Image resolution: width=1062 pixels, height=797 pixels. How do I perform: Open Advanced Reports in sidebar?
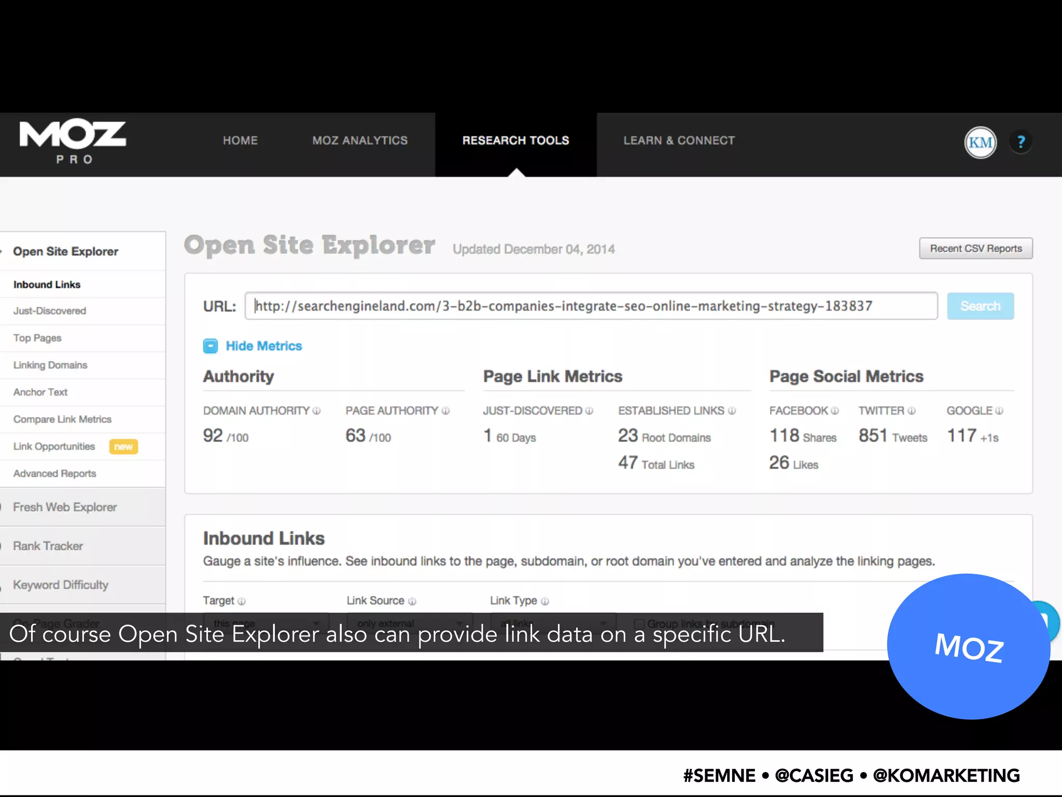coord(54,474)
